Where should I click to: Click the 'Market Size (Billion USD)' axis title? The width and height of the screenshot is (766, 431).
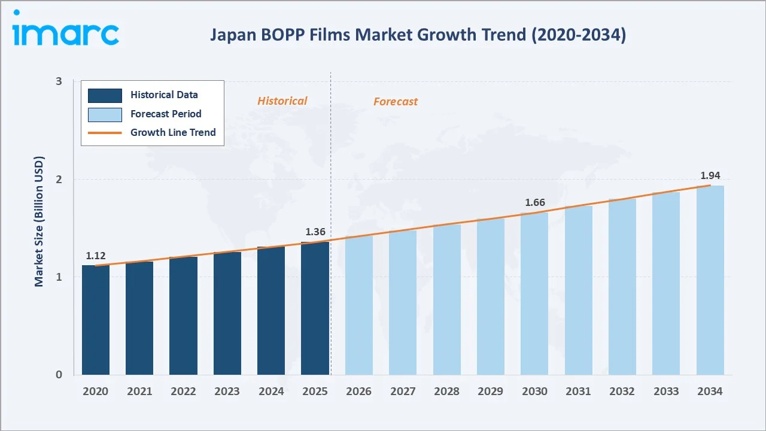pos(39,221)
